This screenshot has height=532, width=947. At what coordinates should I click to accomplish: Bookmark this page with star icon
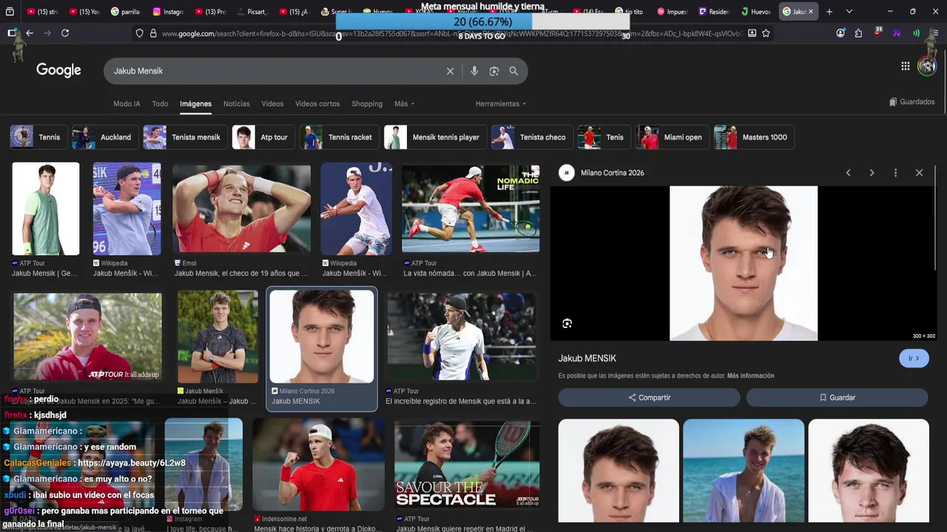[766, 33]
